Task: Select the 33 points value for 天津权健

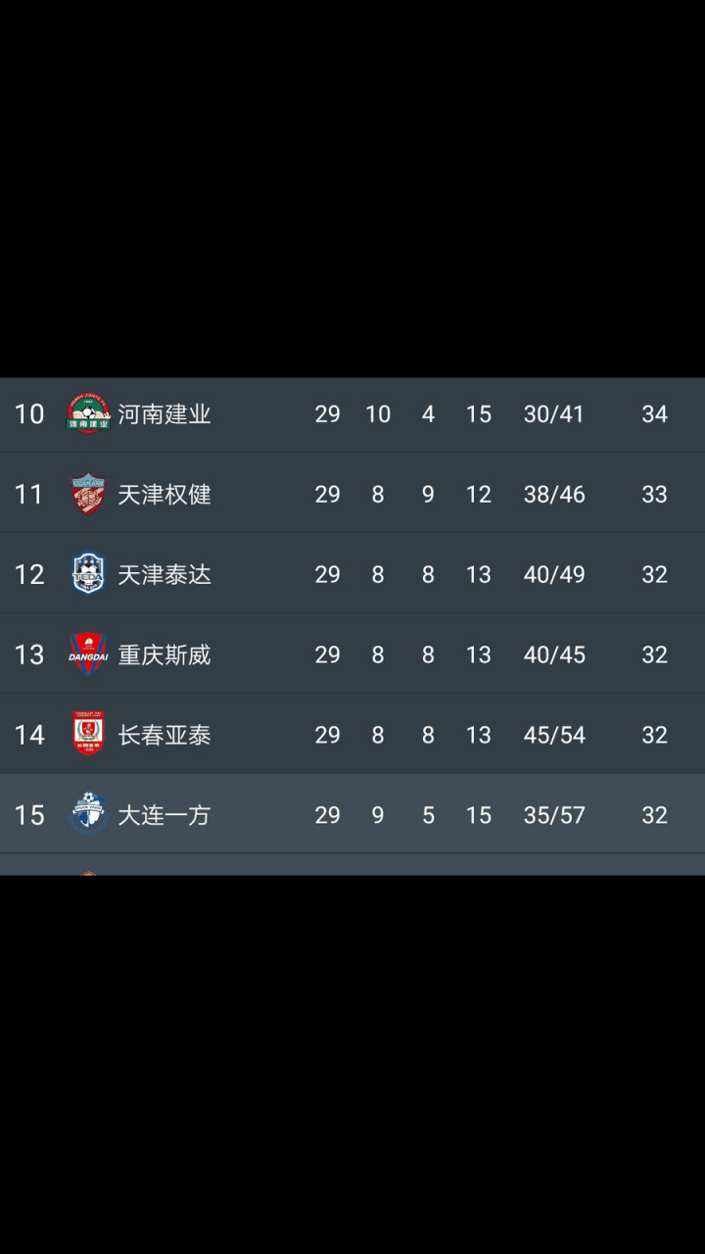Action: (x=654, y=495)
